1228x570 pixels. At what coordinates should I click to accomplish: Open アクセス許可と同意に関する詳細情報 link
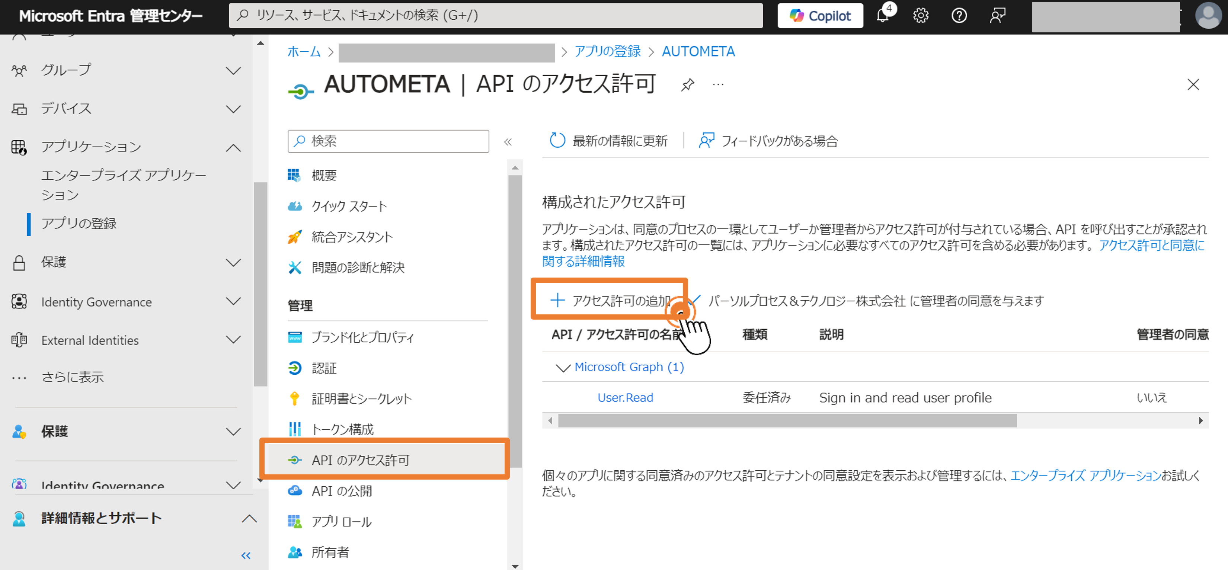(x=1152, y=246)
